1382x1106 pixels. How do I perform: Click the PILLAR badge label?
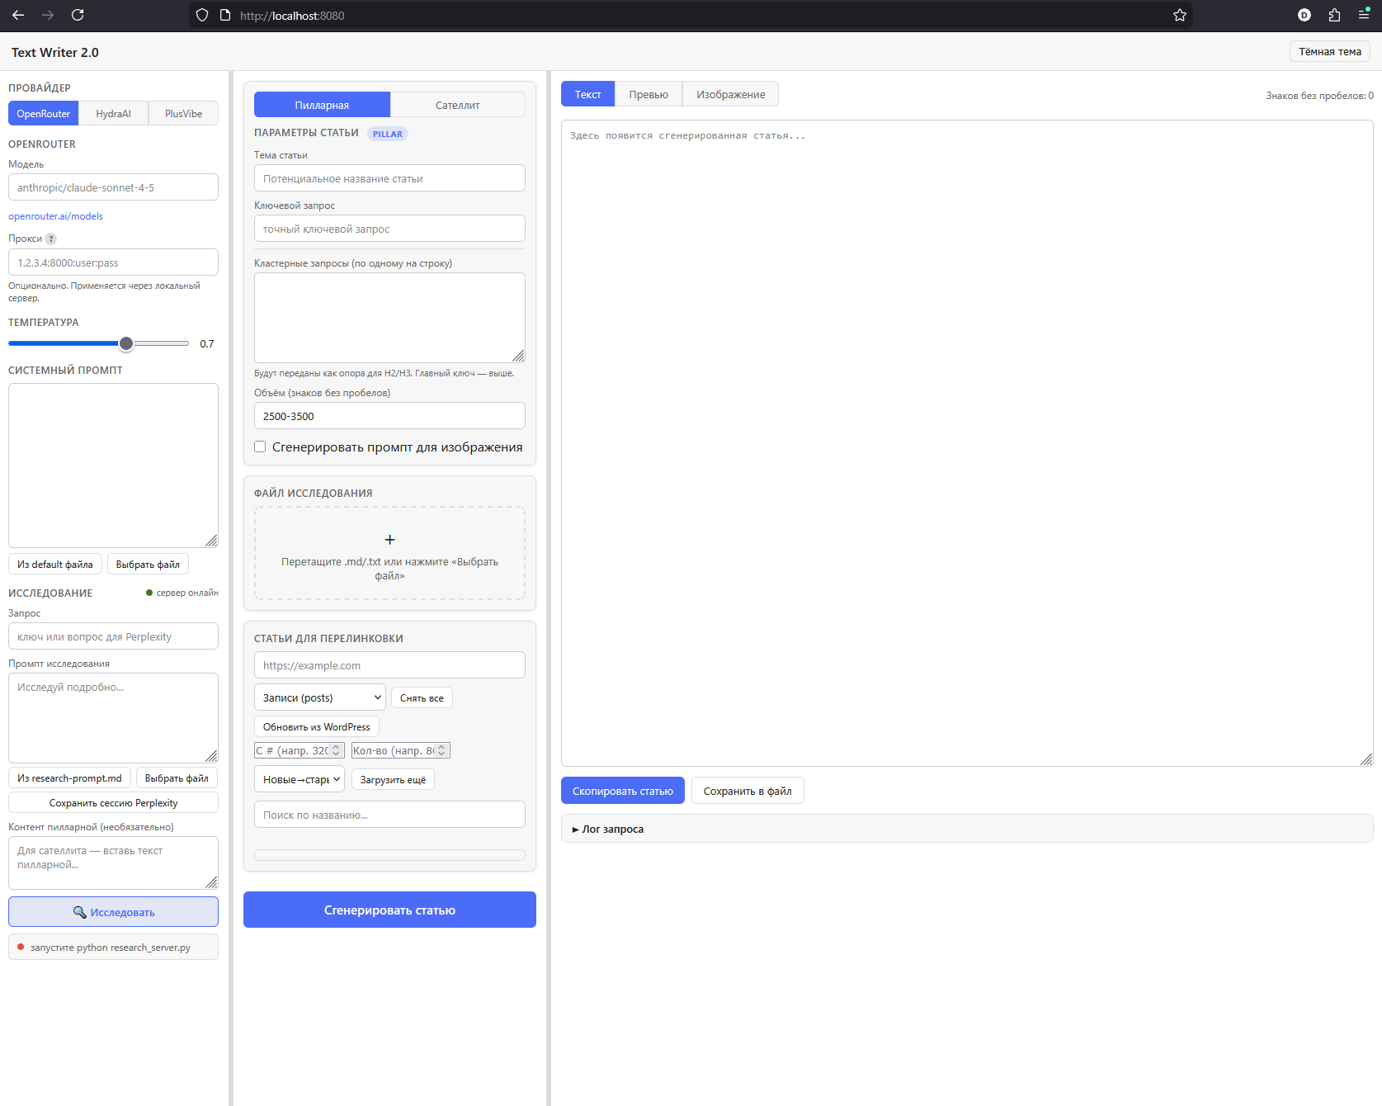click(x=387, y=134)
